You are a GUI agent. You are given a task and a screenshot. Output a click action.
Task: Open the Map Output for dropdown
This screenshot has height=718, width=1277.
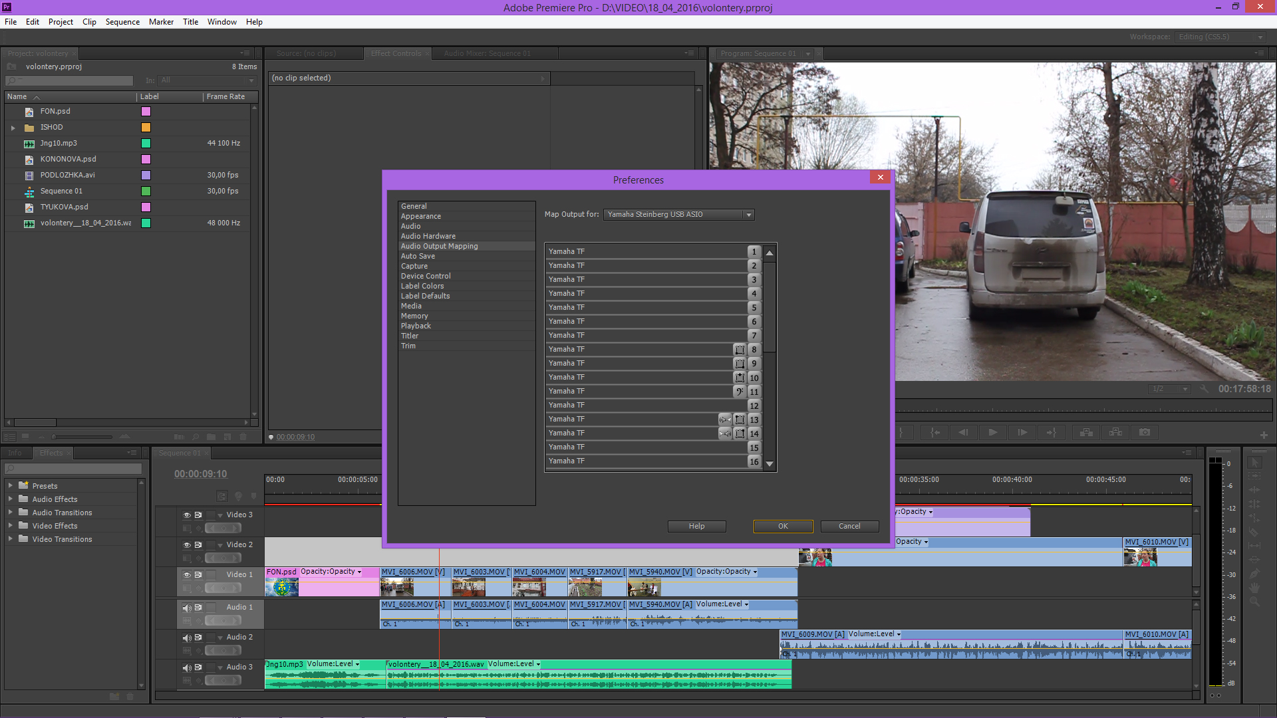678,215
